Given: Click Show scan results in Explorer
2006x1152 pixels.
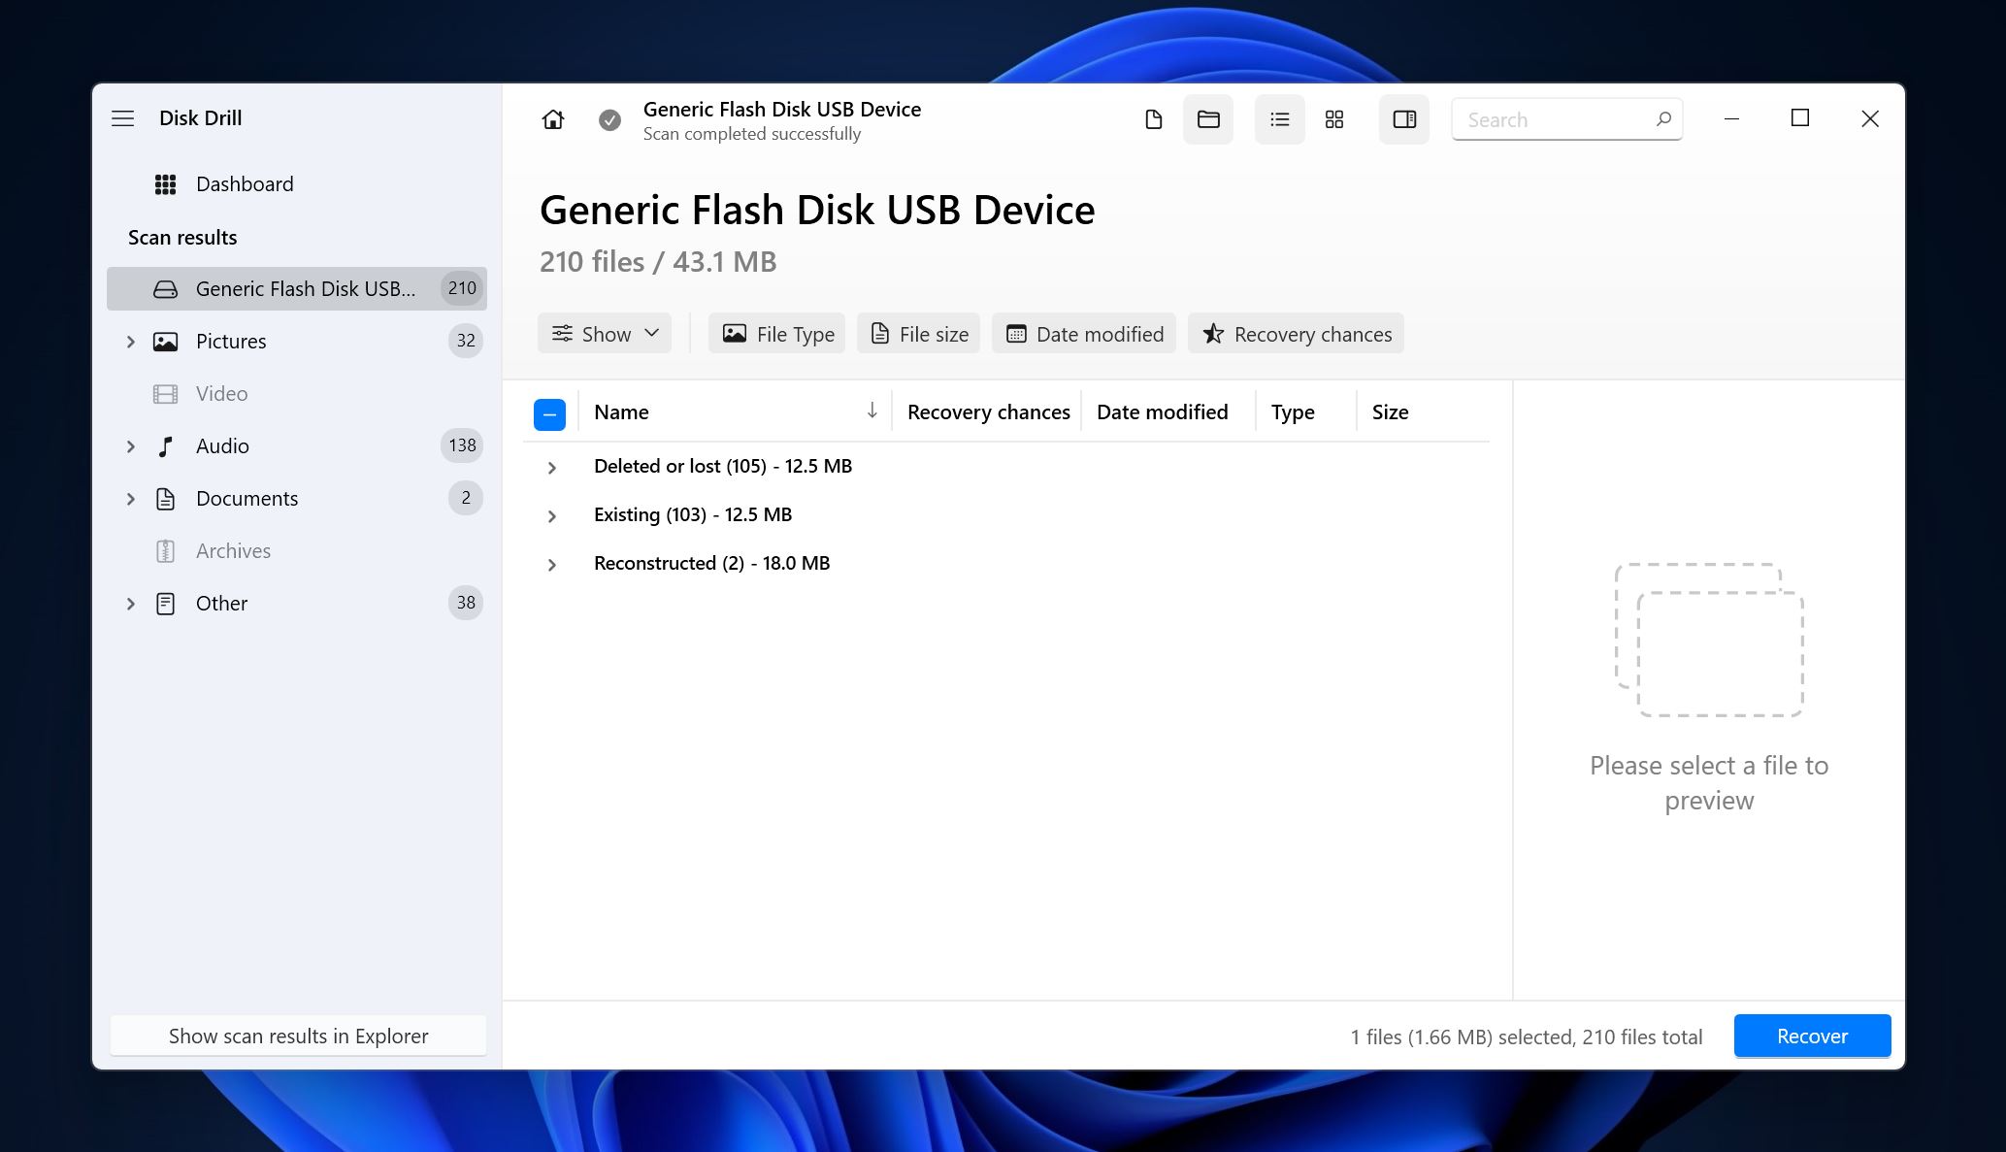Looking at the screenshot, I should (x=299, y=1037).
